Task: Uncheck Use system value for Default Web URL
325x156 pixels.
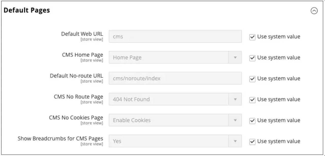Action: pyautogui.click(x=252, y=37)
